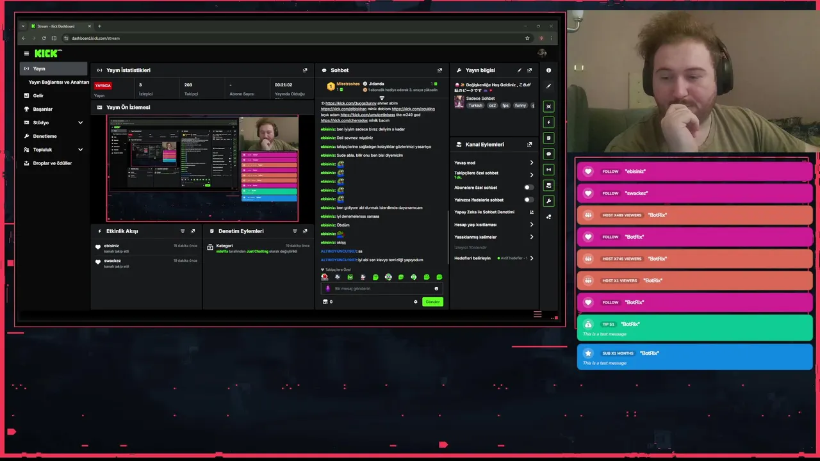Open the kick.com/cherradox chat link

point(344,120)
